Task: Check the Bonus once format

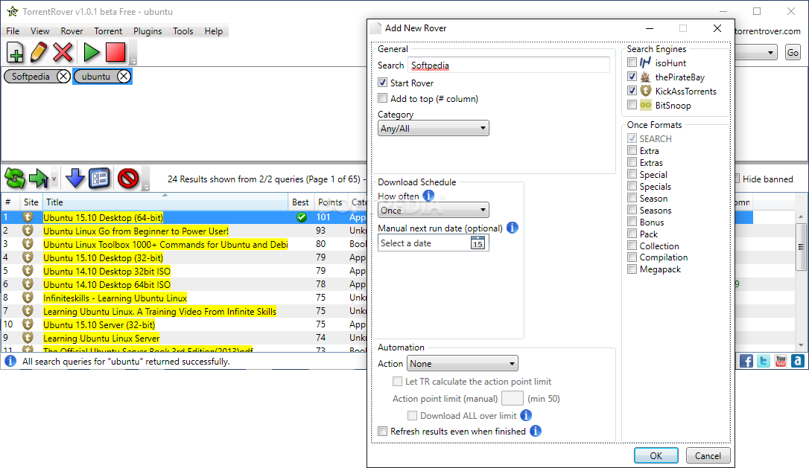Action: (x=632, y=222)
